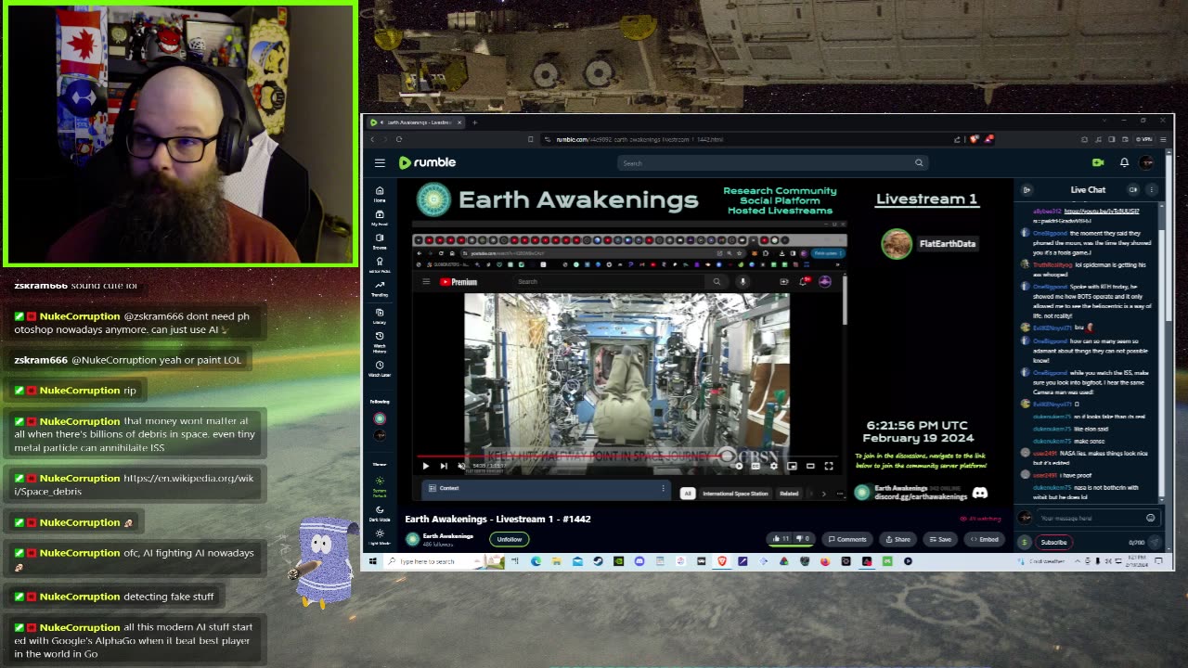The width and height of the screenshot is (1188, 668).
Task: Open the Comments button
Action: [847, 539]
